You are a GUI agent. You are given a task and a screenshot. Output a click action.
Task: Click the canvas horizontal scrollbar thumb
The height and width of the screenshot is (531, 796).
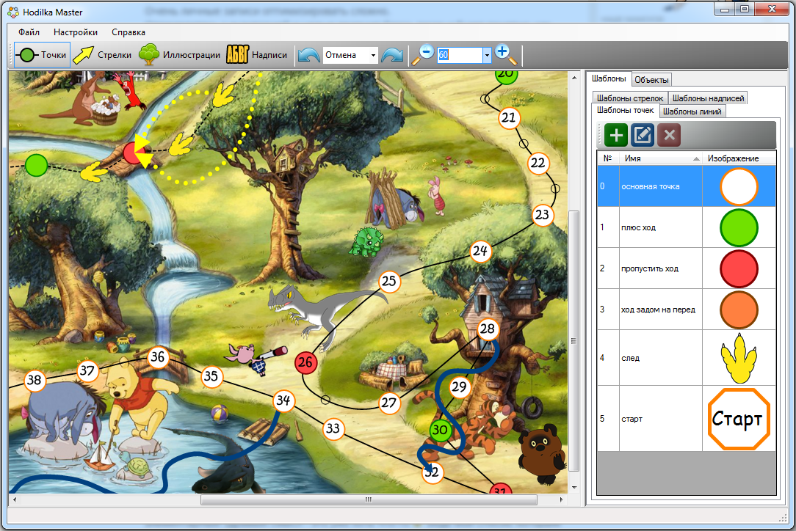click(x=367, y=499)
